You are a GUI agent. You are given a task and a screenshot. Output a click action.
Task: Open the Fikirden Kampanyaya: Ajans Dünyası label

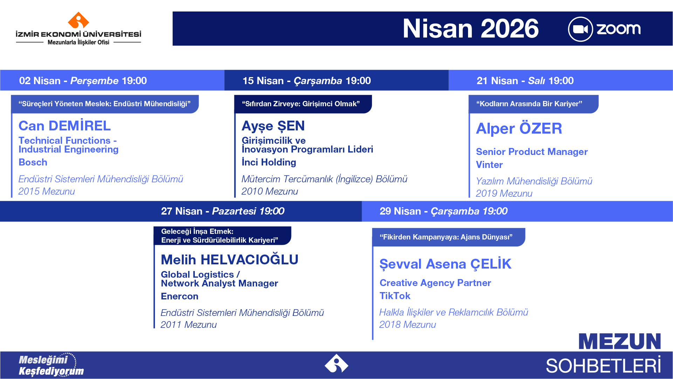446,237
